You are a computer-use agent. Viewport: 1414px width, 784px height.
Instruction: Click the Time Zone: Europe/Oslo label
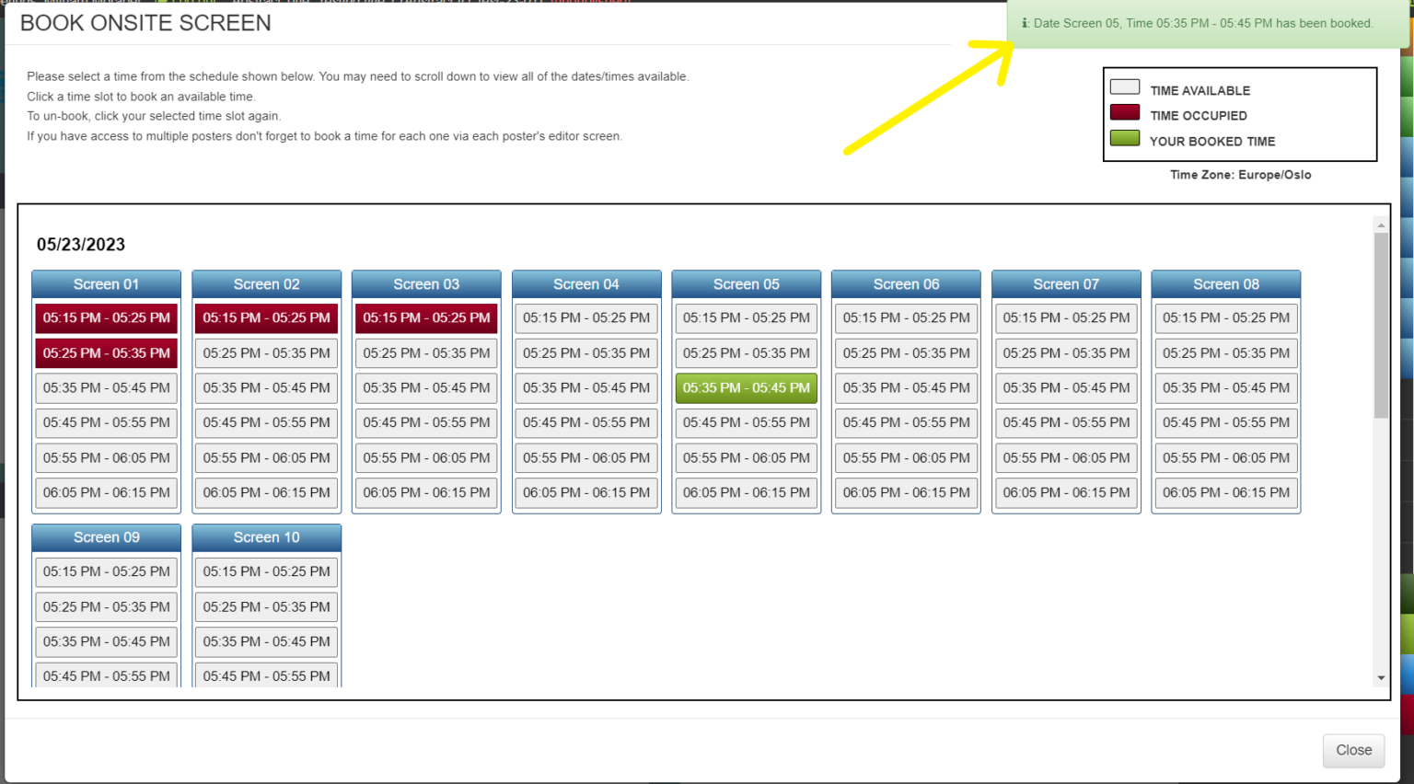1241,175
